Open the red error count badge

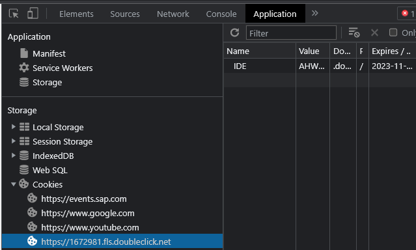click(408, 13)
